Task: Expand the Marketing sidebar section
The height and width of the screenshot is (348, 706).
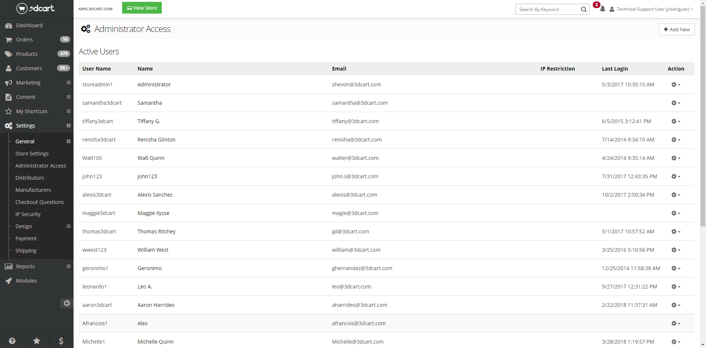Action: [68, 83]
